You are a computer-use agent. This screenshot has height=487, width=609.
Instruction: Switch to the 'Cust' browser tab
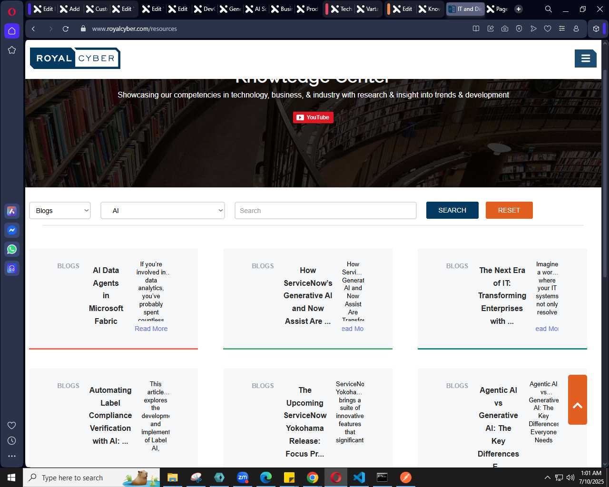click(x=97, y=9)
